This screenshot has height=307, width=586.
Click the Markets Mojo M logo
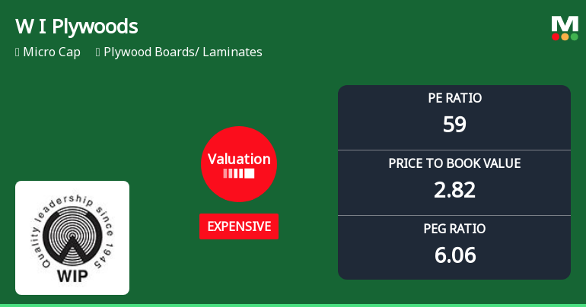[x=565, y=25]
